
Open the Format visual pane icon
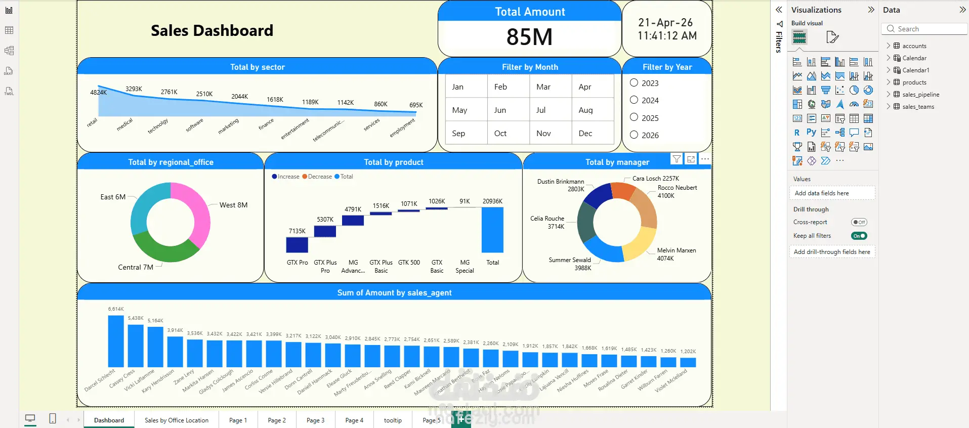pos(832,37)
